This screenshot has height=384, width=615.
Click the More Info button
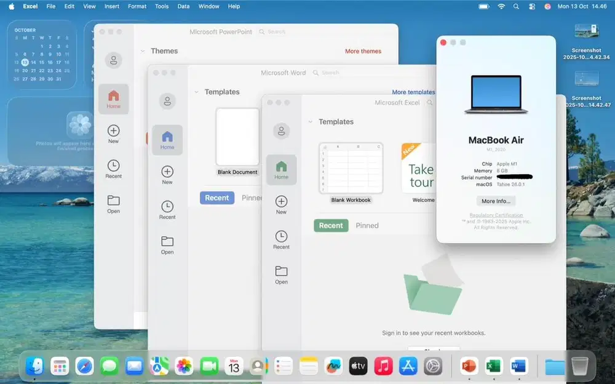[496, 201]
